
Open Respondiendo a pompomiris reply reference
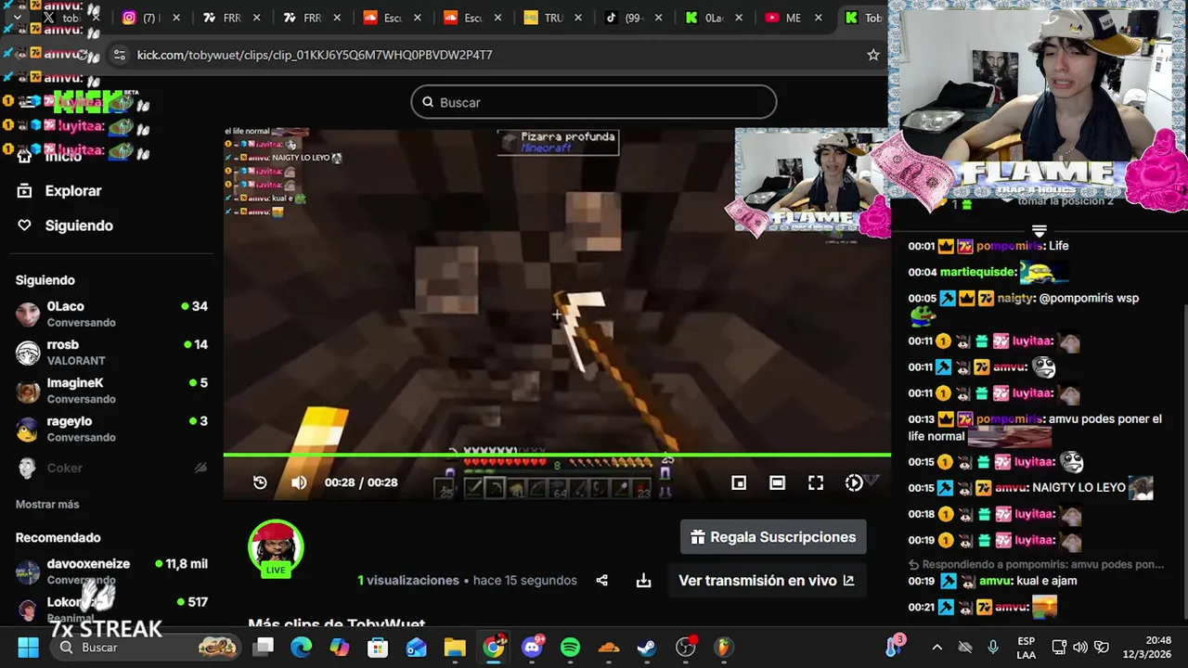[x=1037, y=564]
